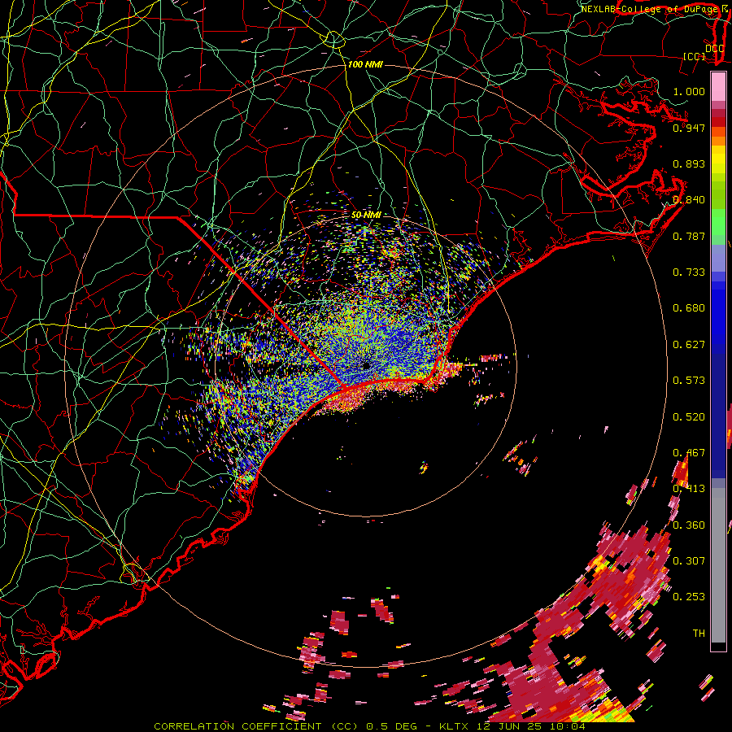Click the KLTX station identifier in caption
Viewport: 732px width, 732px height.
452,726
